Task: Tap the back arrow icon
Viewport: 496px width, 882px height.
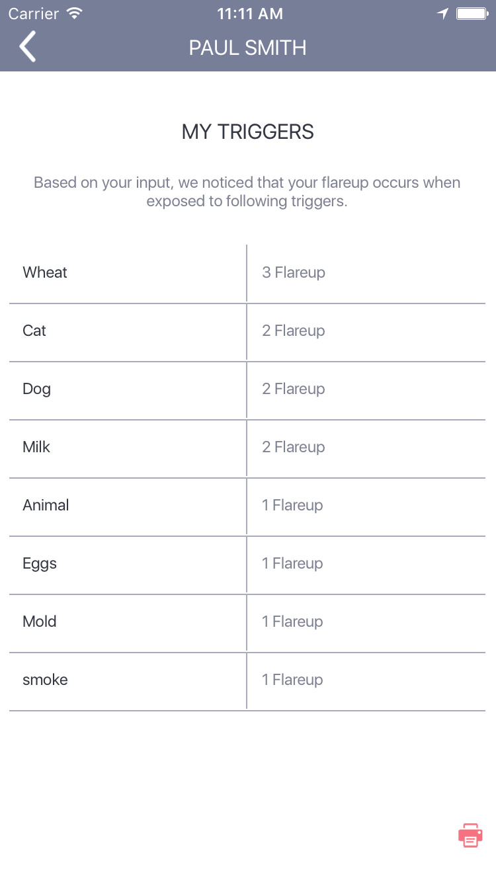Action: click(28, 48)
